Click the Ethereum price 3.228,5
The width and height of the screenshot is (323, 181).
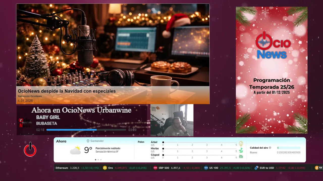[x=74, y=168]
